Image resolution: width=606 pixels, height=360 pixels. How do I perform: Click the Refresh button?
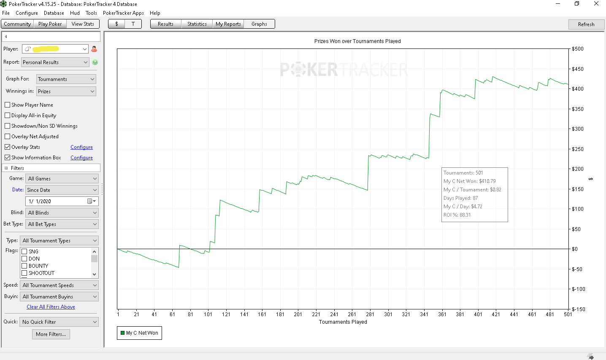[586, 24]
